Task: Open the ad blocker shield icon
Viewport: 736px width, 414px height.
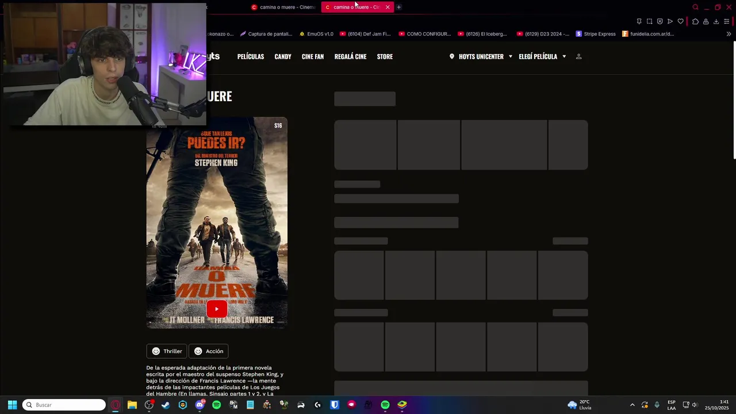Action: click(x=660, y=21)
